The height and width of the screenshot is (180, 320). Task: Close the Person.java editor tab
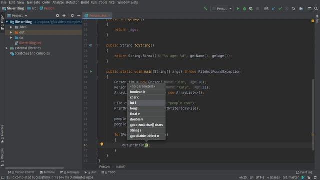[x=109, y=15]
